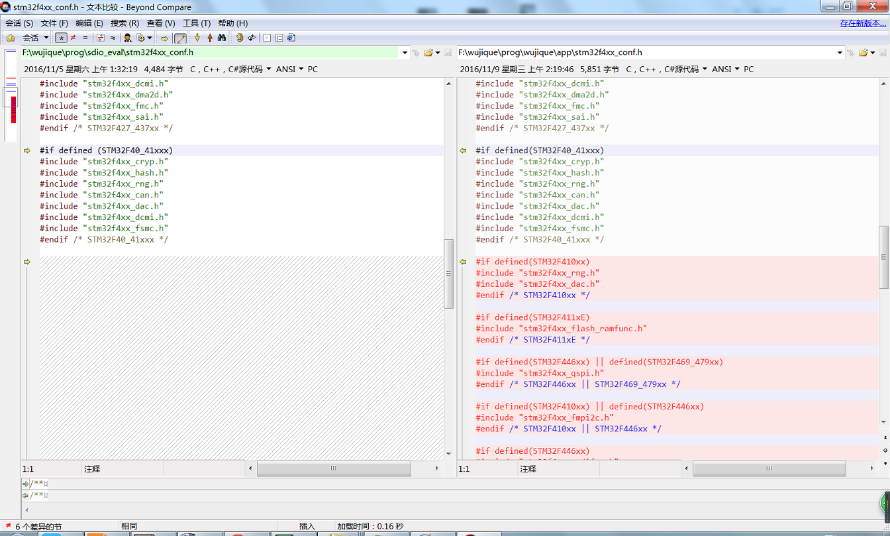Click the toolbar icon right of reload

click(x=267, y=38)
